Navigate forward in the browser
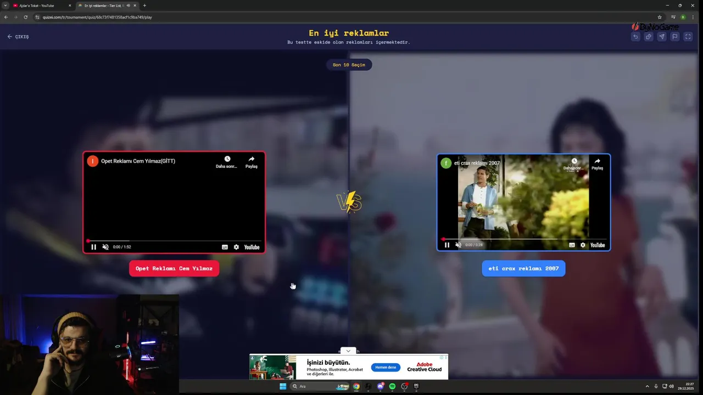 [x=15, y=17]
